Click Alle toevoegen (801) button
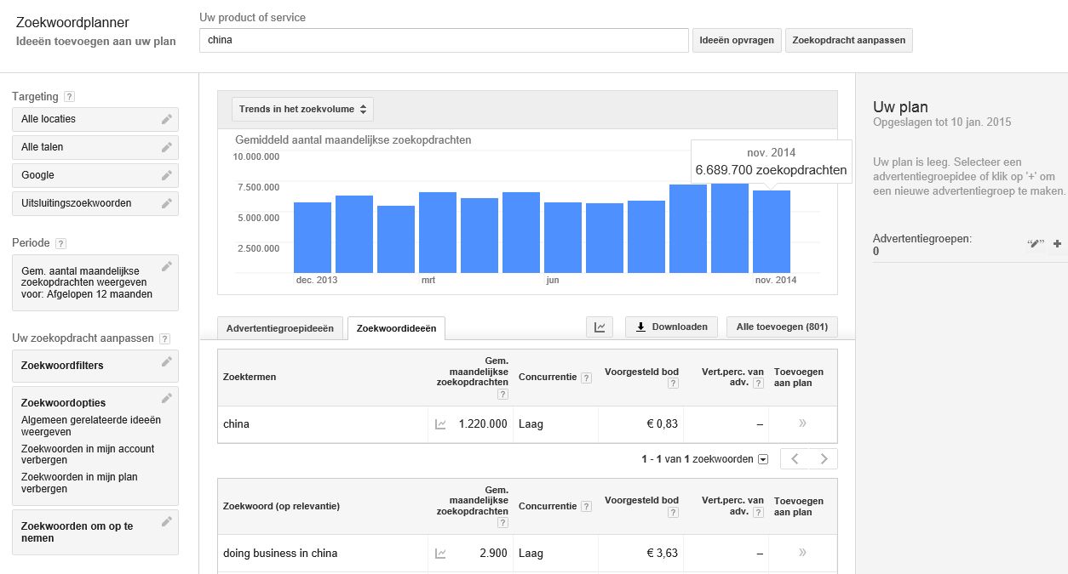The image size is (1068, 574). (782, 327)
